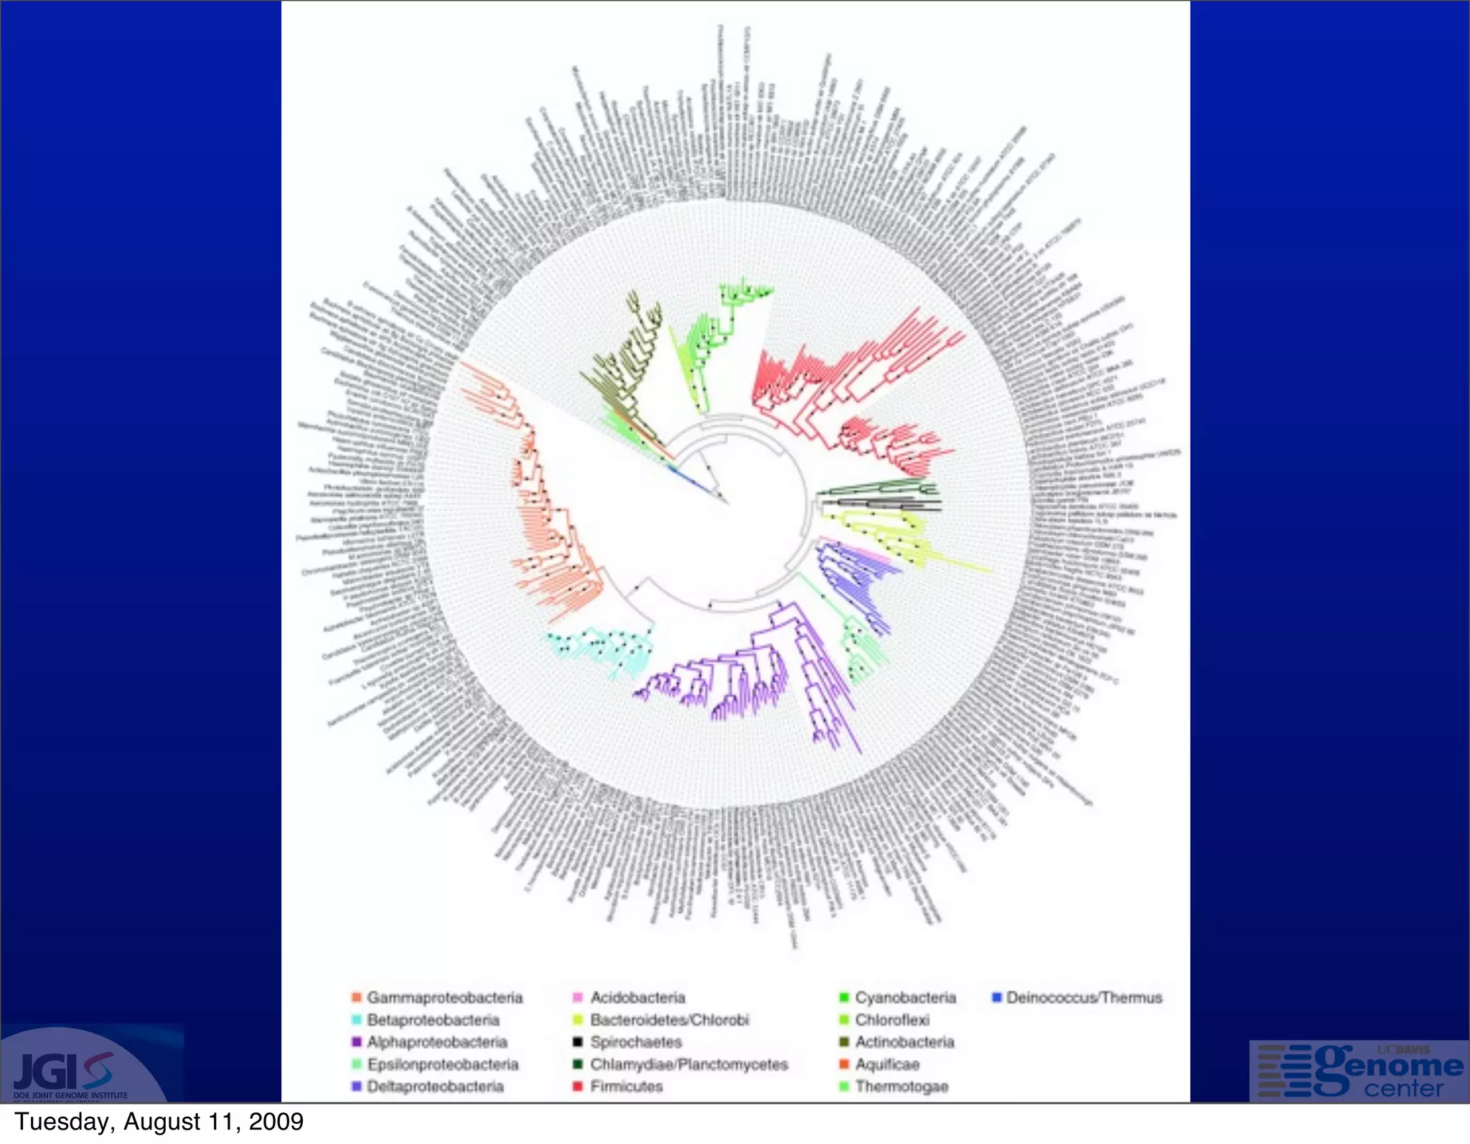Click the Aquificae legend label
Image resolution: width=1470 pixels, height=1144 pixels.
887,1064
